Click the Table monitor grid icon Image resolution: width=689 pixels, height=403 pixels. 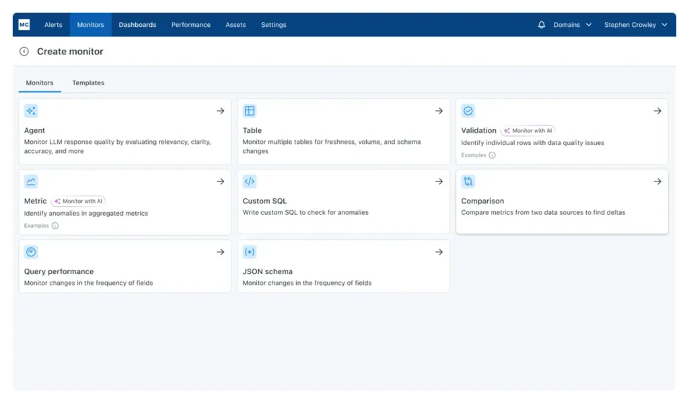[x=250, y=111]
